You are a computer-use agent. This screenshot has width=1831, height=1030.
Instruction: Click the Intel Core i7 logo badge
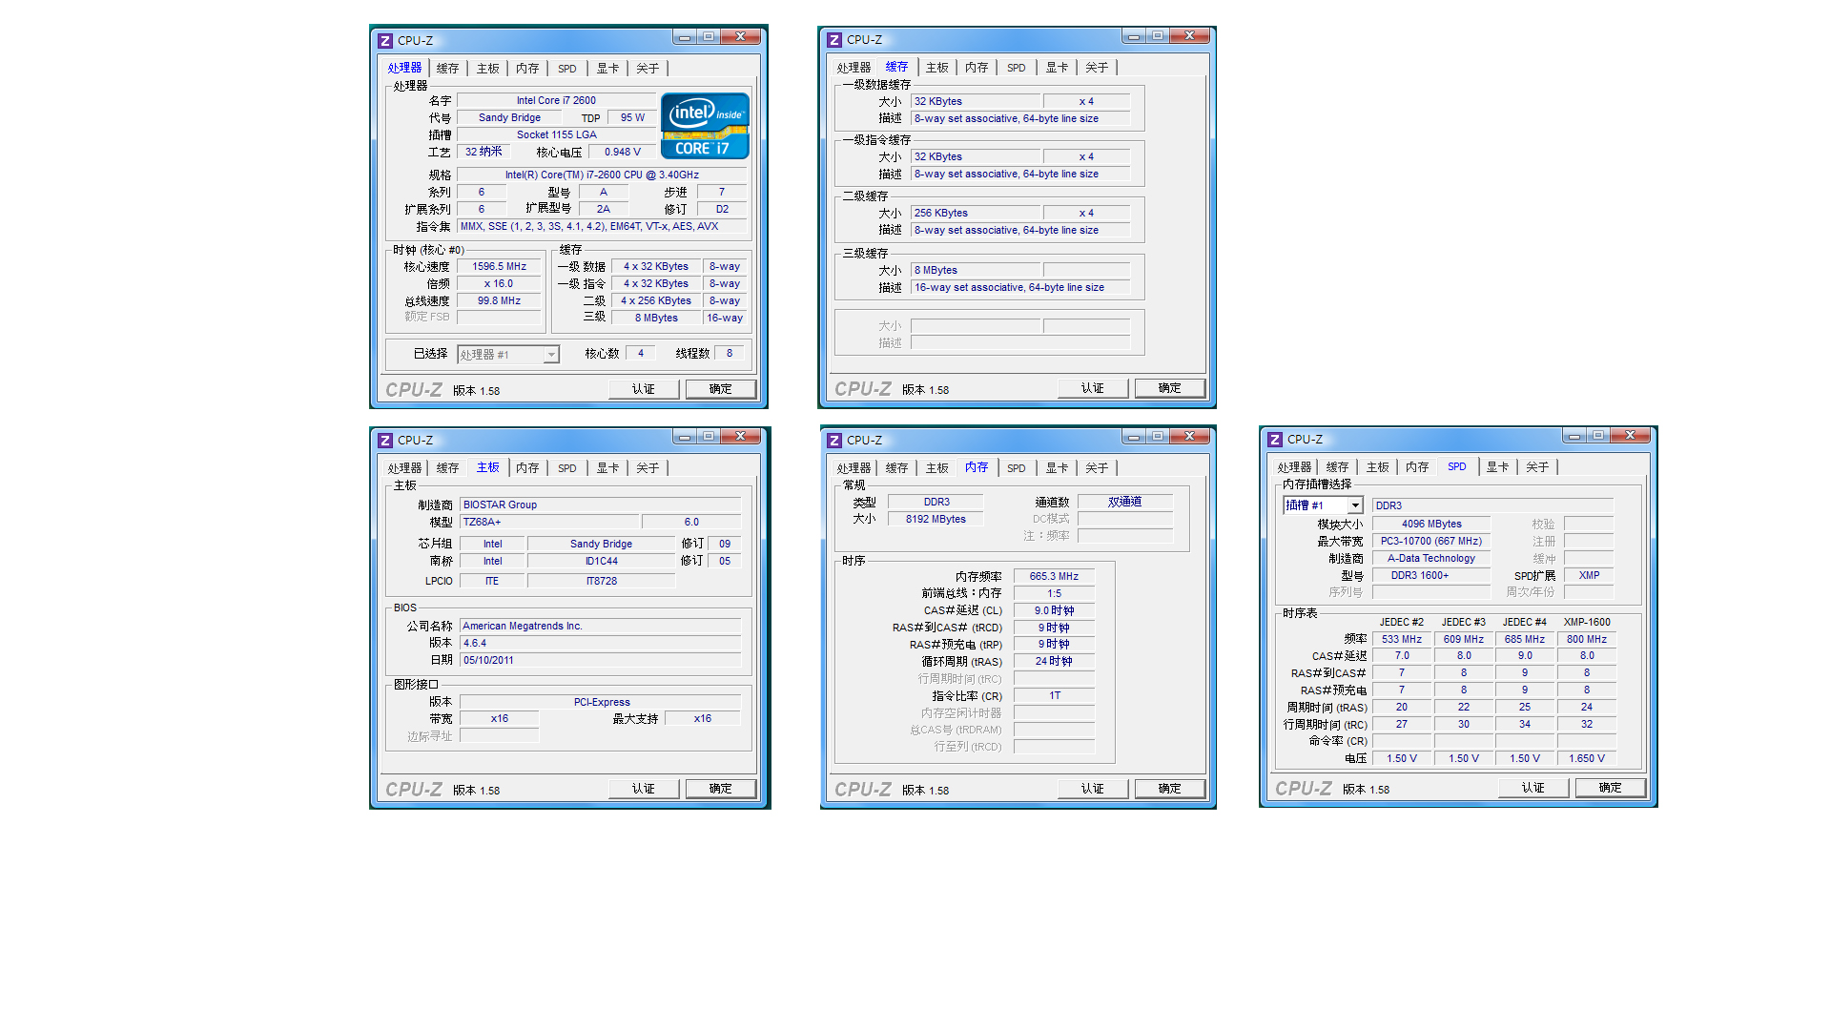(x=705, y=126)
